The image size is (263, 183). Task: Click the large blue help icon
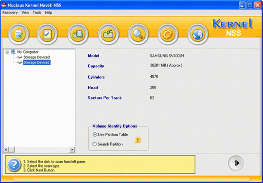point(14,164)
